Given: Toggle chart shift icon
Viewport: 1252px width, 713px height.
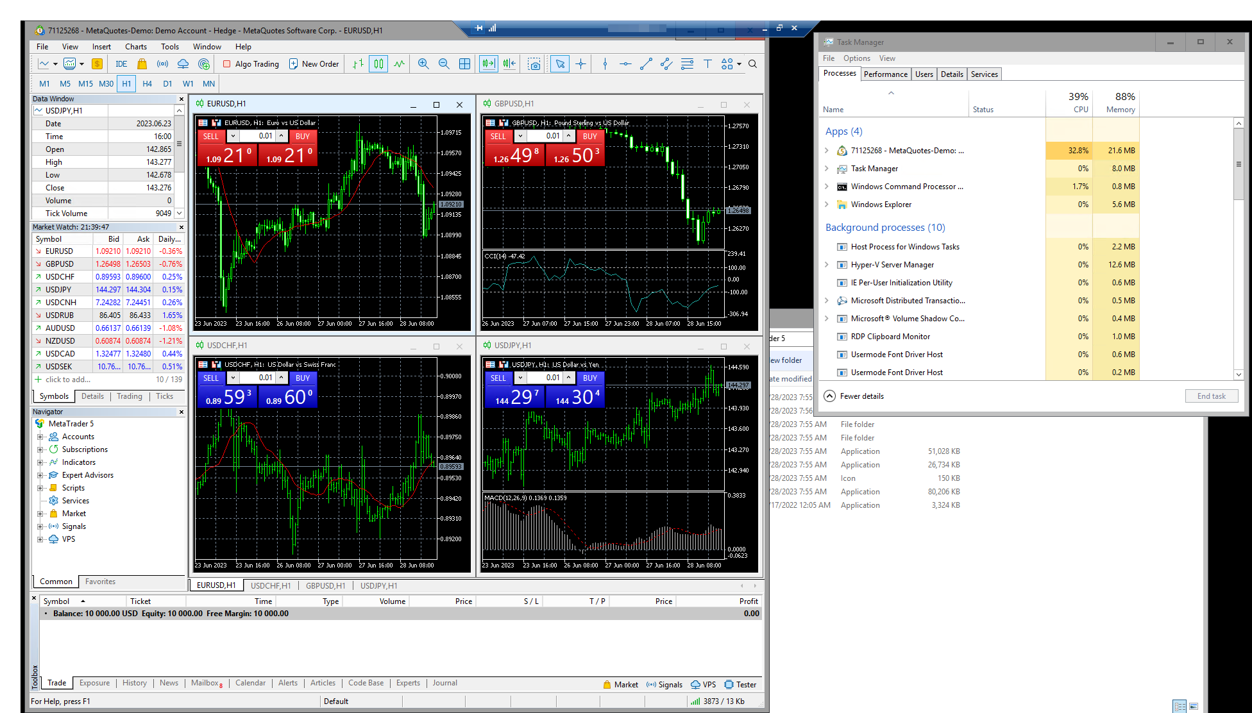Looking at the screenshot, I should pos(509,64).
